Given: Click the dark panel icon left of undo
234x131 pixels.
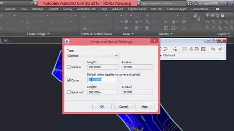Looking at the screenshot, I should [x=203, y=49].
